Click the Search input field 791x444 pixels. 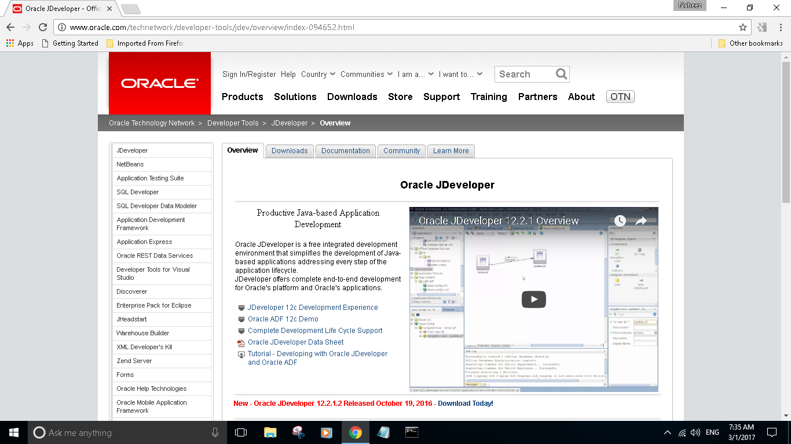click(525, 74)
